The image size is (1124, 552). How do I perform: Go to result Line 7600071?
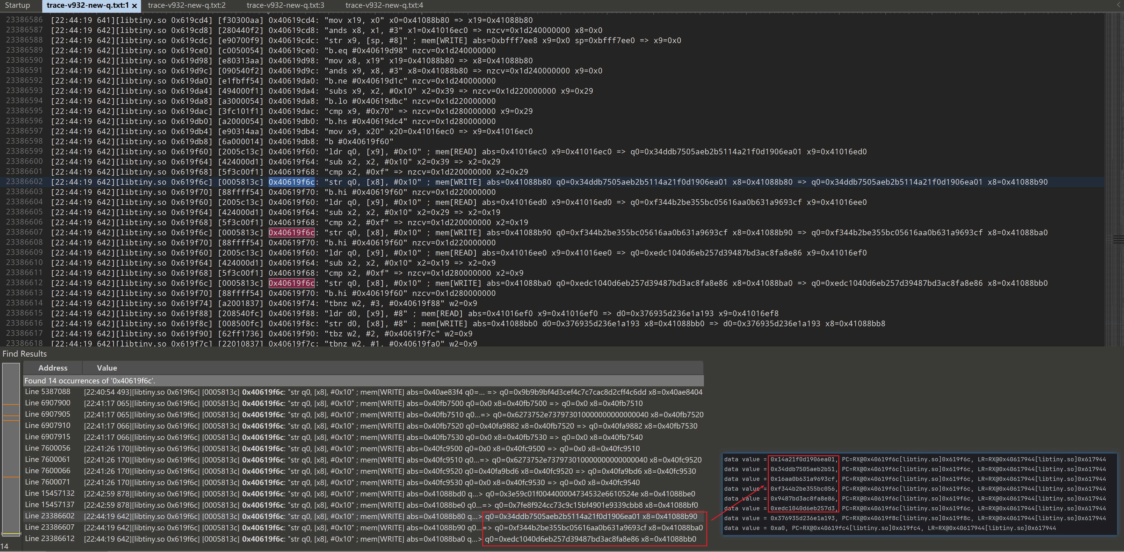(x=363, y=483)
